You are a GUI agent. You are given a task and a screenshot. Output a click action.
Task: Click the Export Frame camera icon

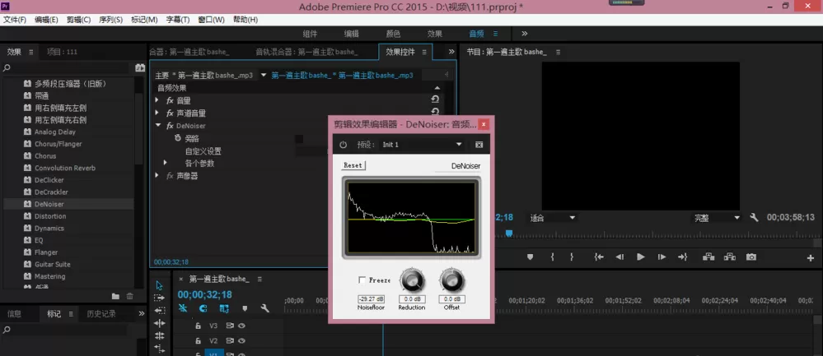click(751, 257)
